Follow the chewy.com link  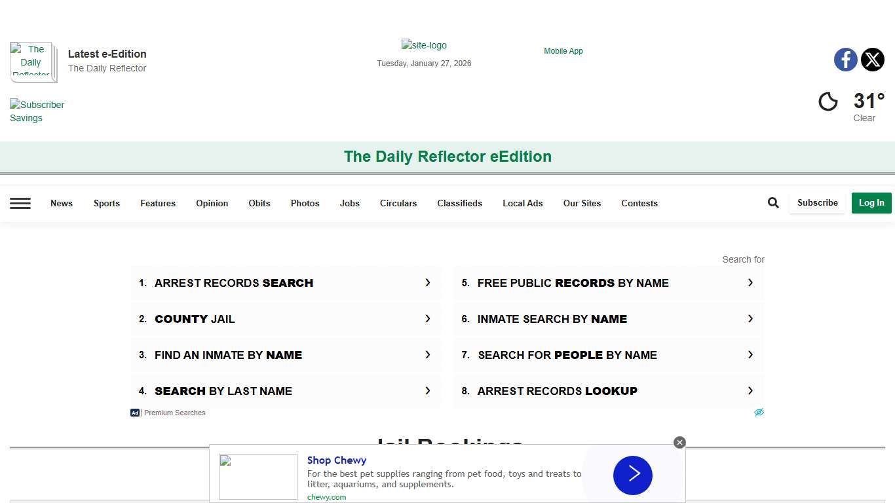[326, 496]
